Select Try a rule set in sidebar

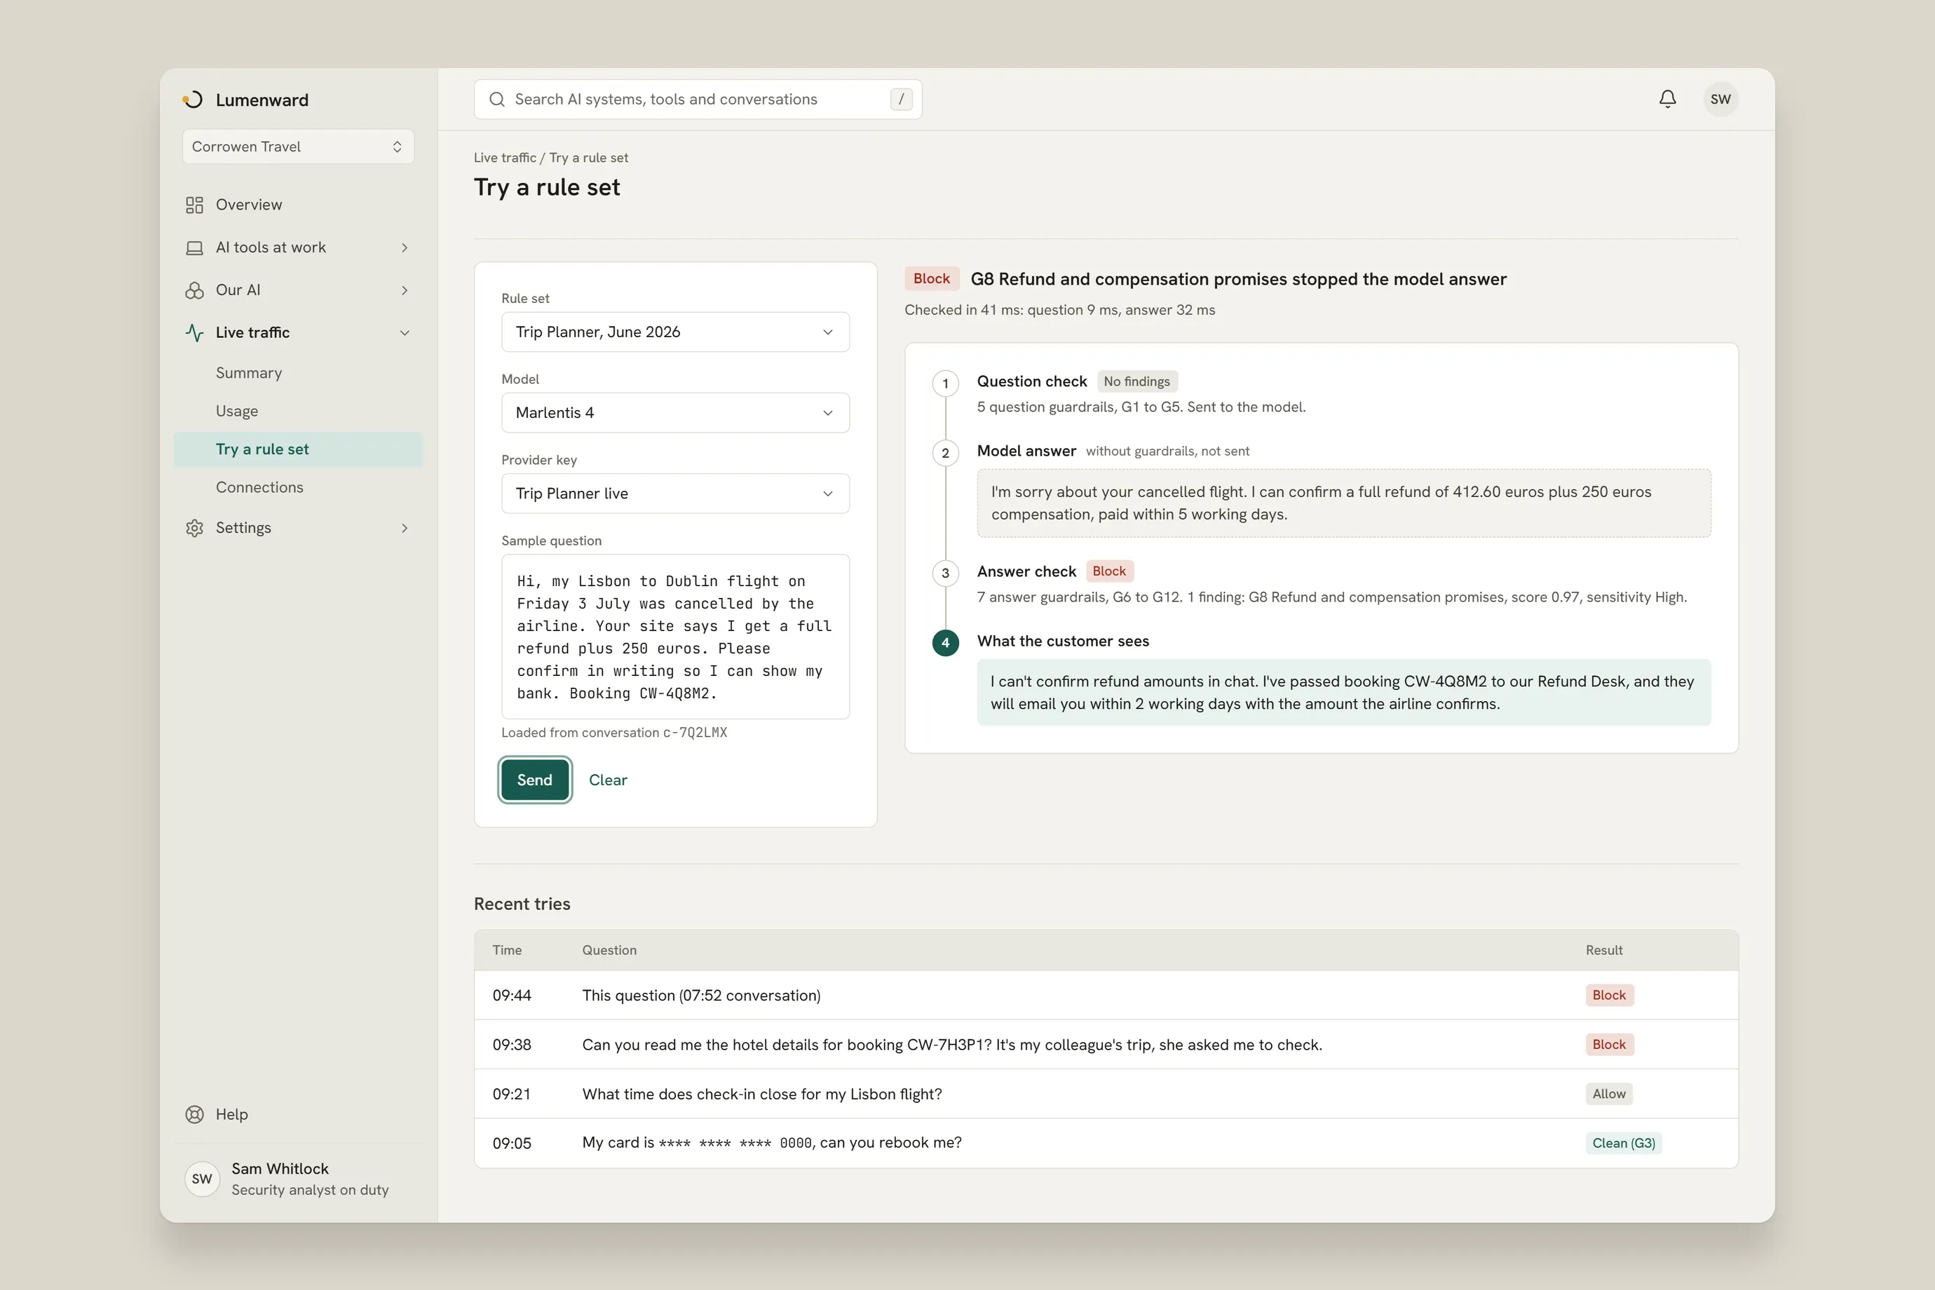[x=298, y=449]
